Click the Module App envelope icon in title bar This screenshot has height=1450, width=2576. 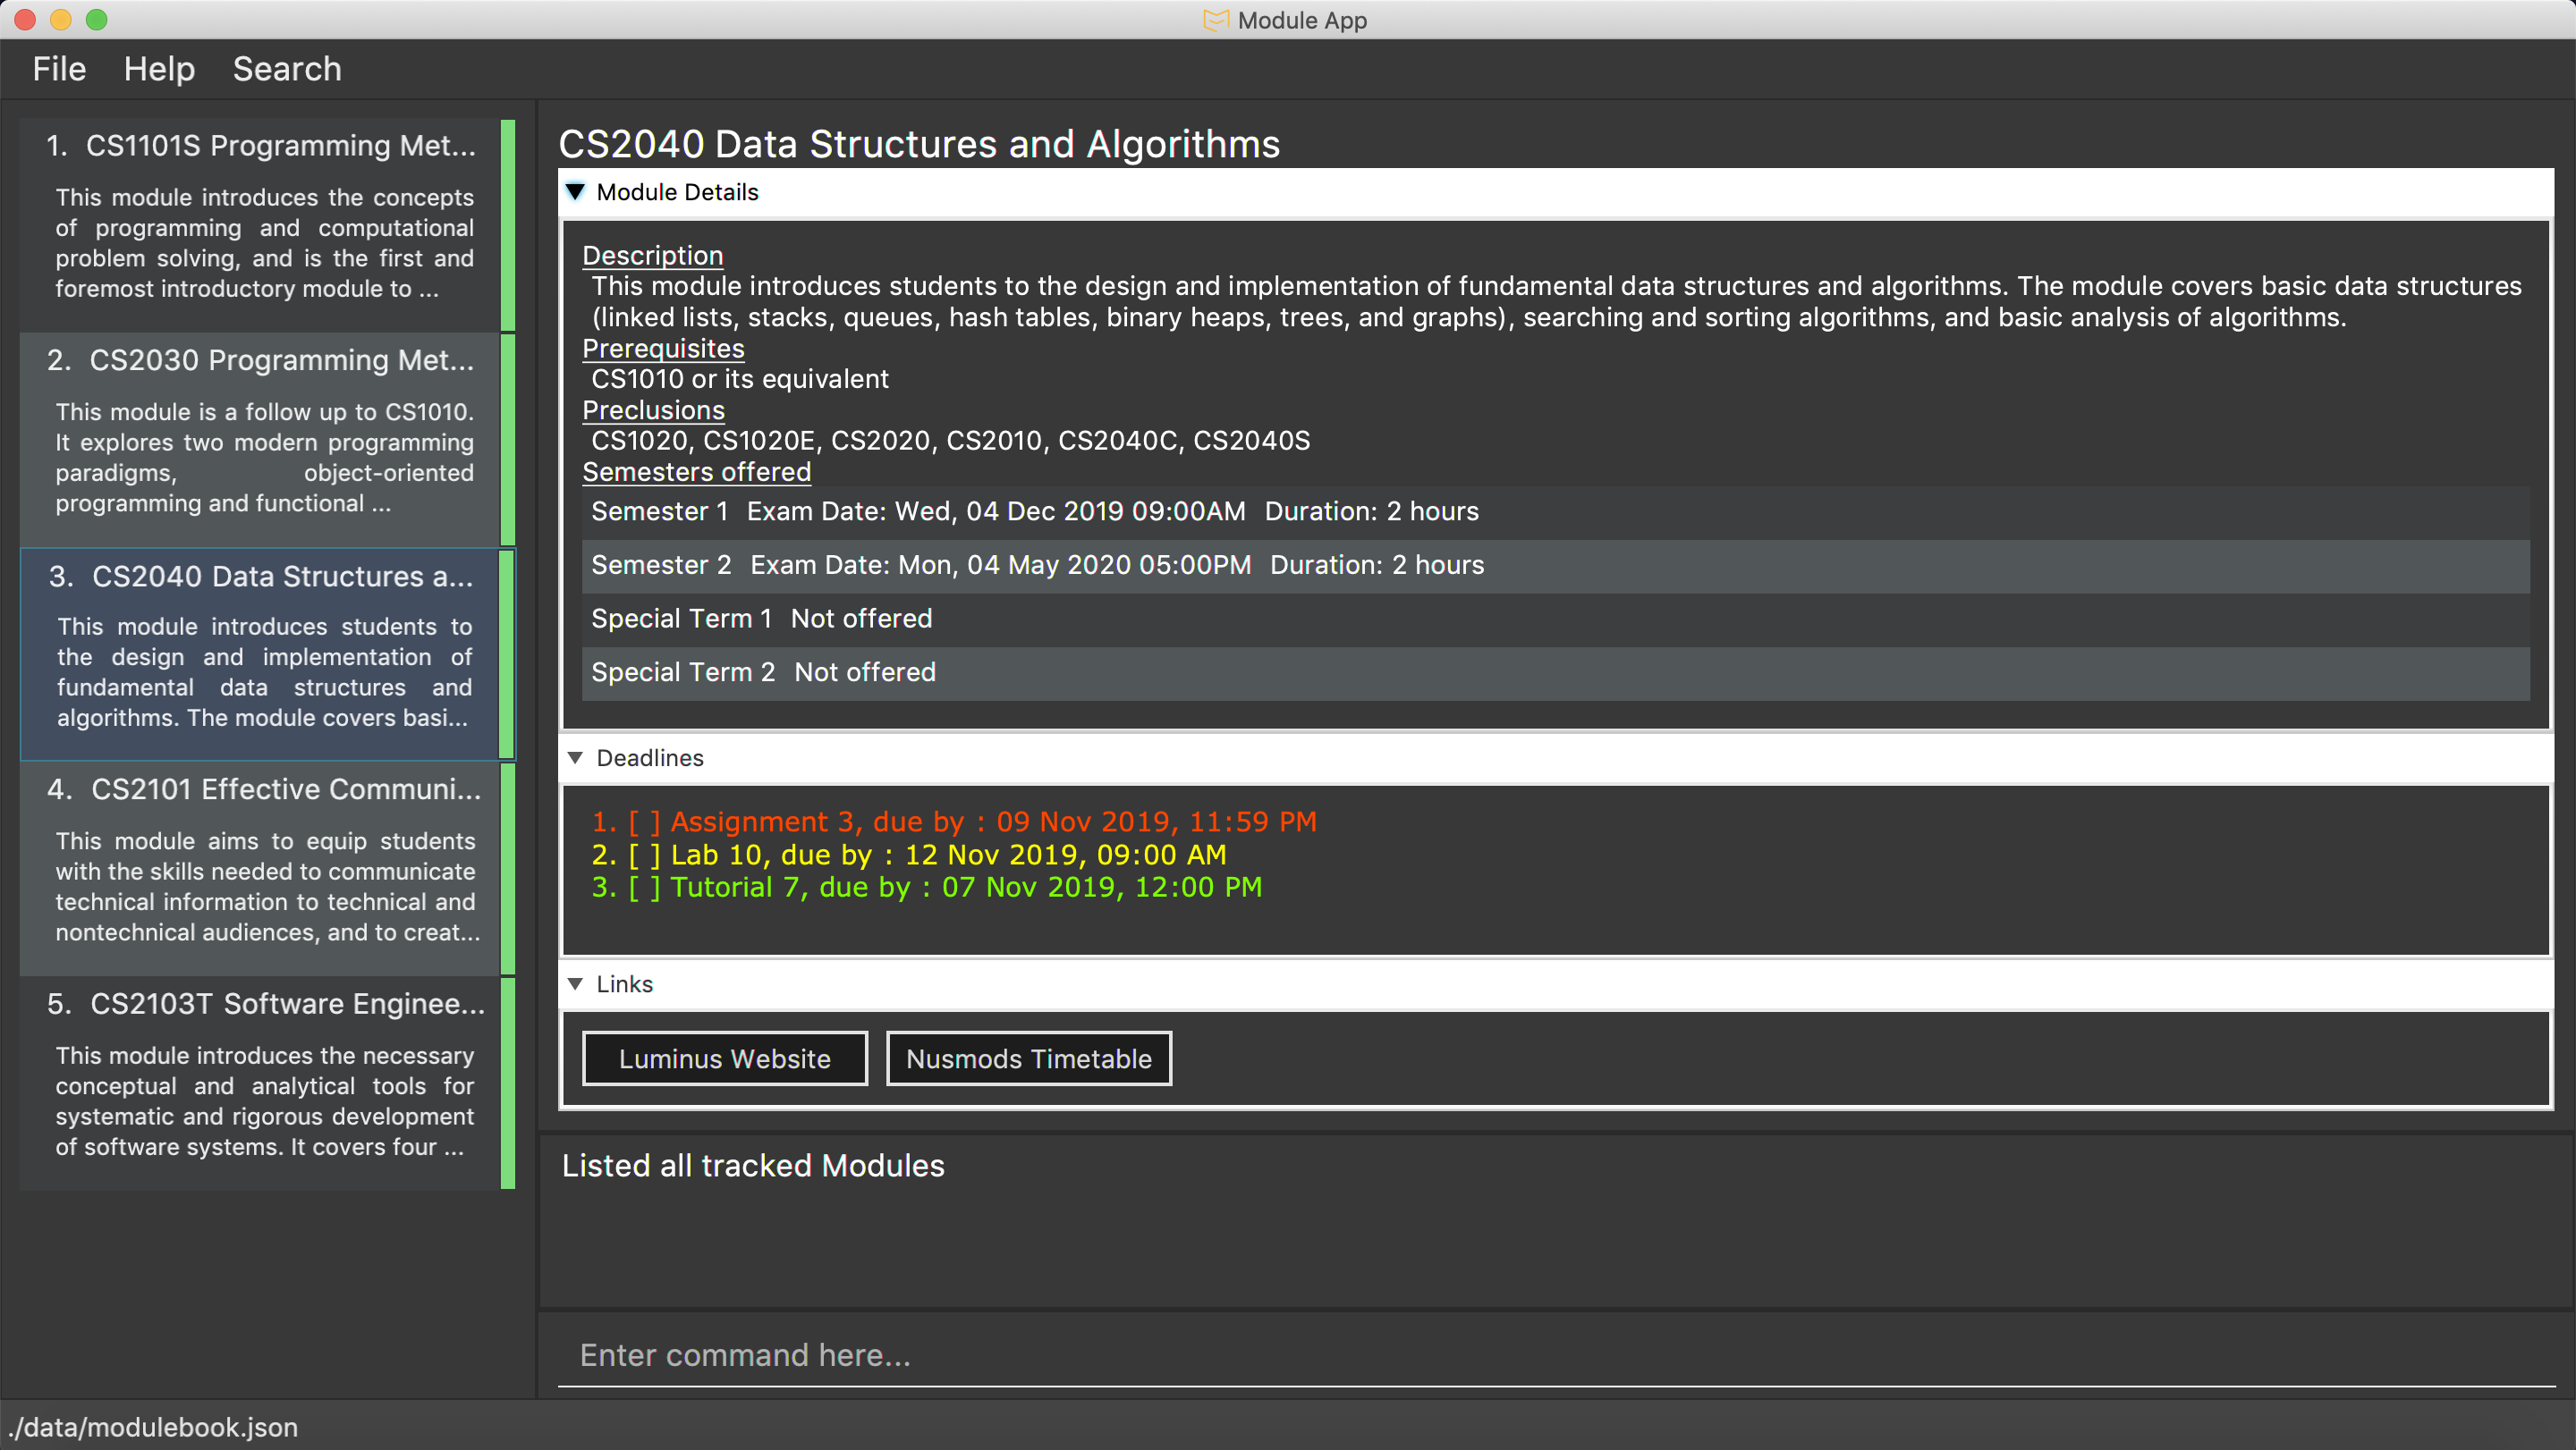[1215, 20]
